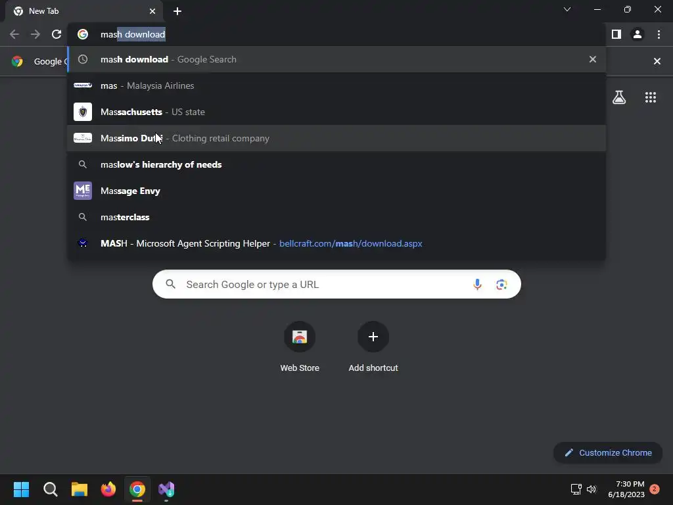Viewport: 673px width, 505px height.
Task: Click the Google icon in address bar
Action: tap(83, 34)
